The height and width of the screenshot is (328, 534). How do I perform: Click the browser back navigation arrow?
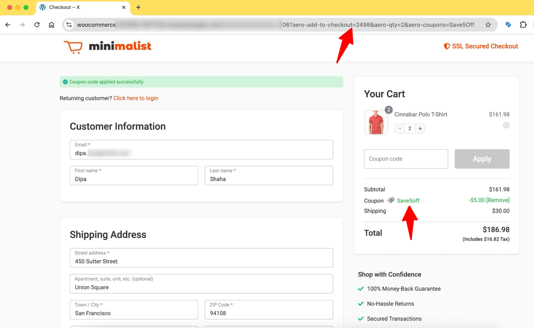point(8,24)
